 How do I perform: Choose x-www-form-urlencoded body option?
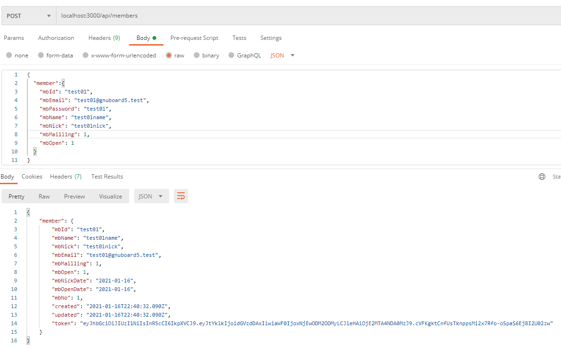(86, 56)
